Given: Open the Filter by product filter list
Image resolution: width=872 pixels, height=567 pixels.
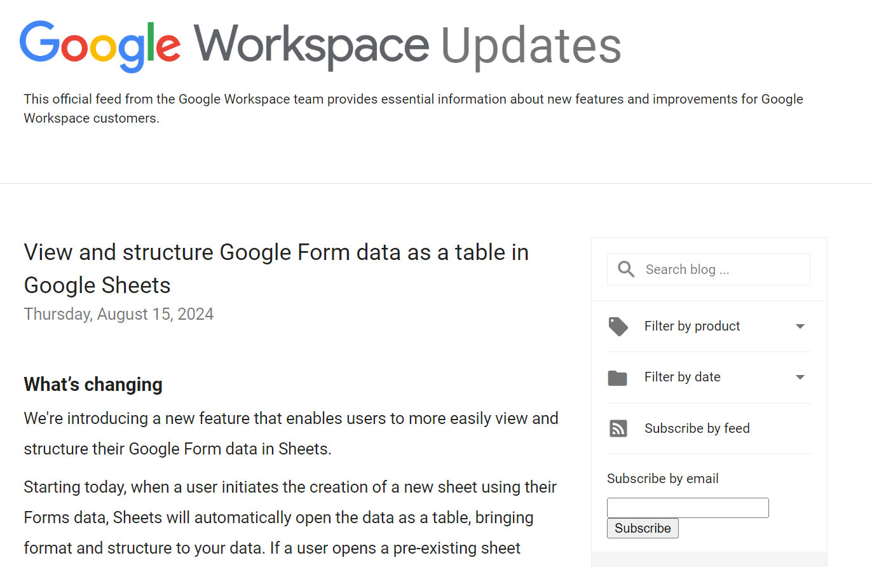Looking at the screenshot, I should pyautogui.click(x=692, y=326).
